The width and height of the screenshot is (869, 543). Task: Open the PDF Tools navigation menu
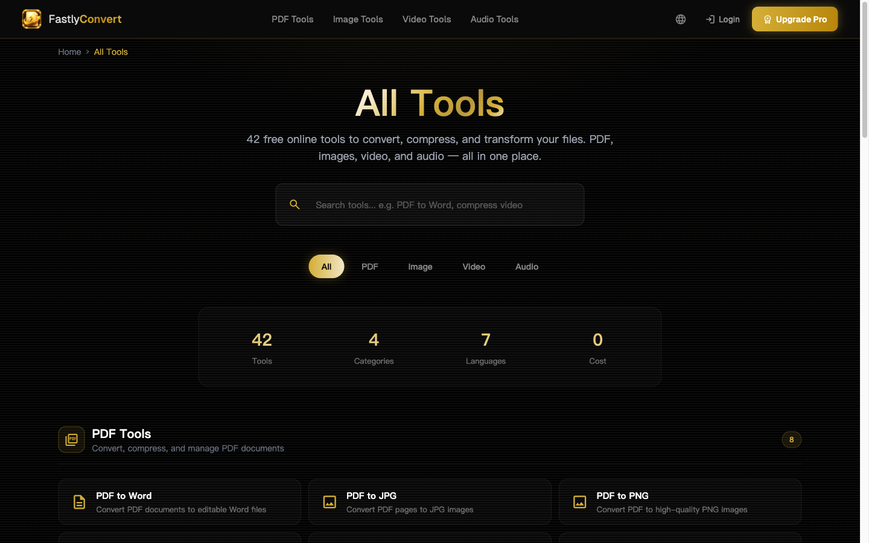(293, 19)
